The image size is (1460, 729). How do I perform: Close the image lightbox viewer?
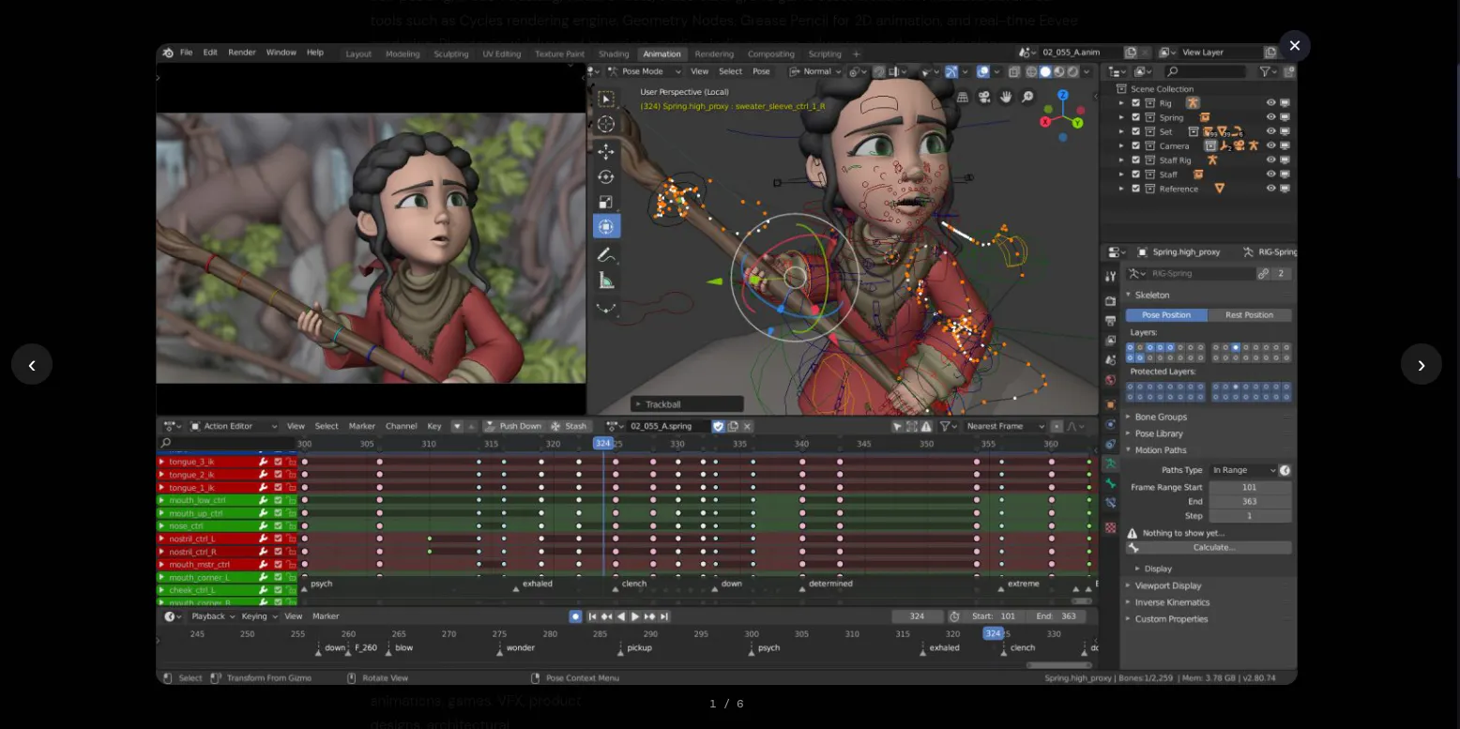(x=1295, y=45)
